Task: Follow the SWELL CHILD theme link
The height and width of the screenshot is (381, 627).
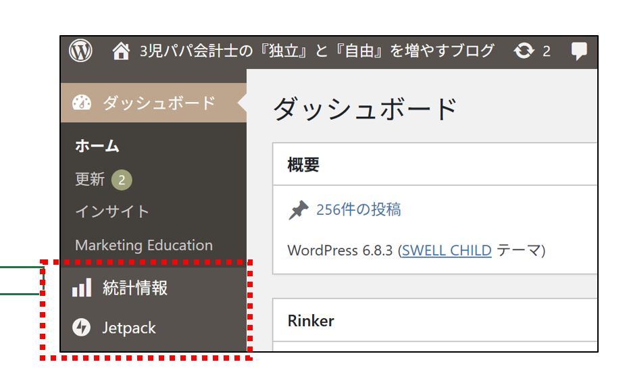Action: pos(447,251)
